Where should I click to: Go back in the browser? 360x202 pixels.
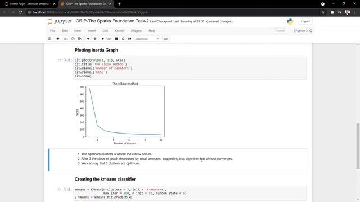5,12
